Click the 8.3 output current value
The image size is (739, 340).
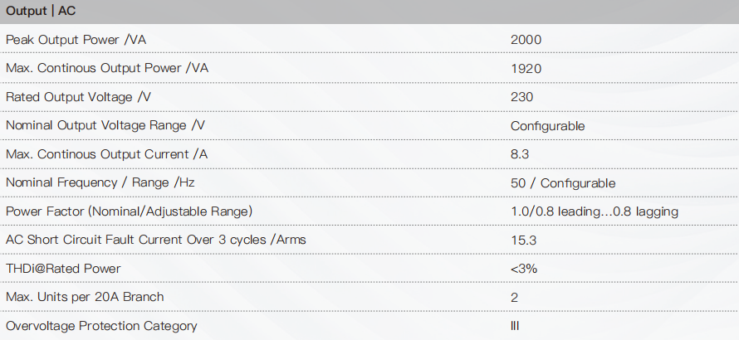coord(519,154)
